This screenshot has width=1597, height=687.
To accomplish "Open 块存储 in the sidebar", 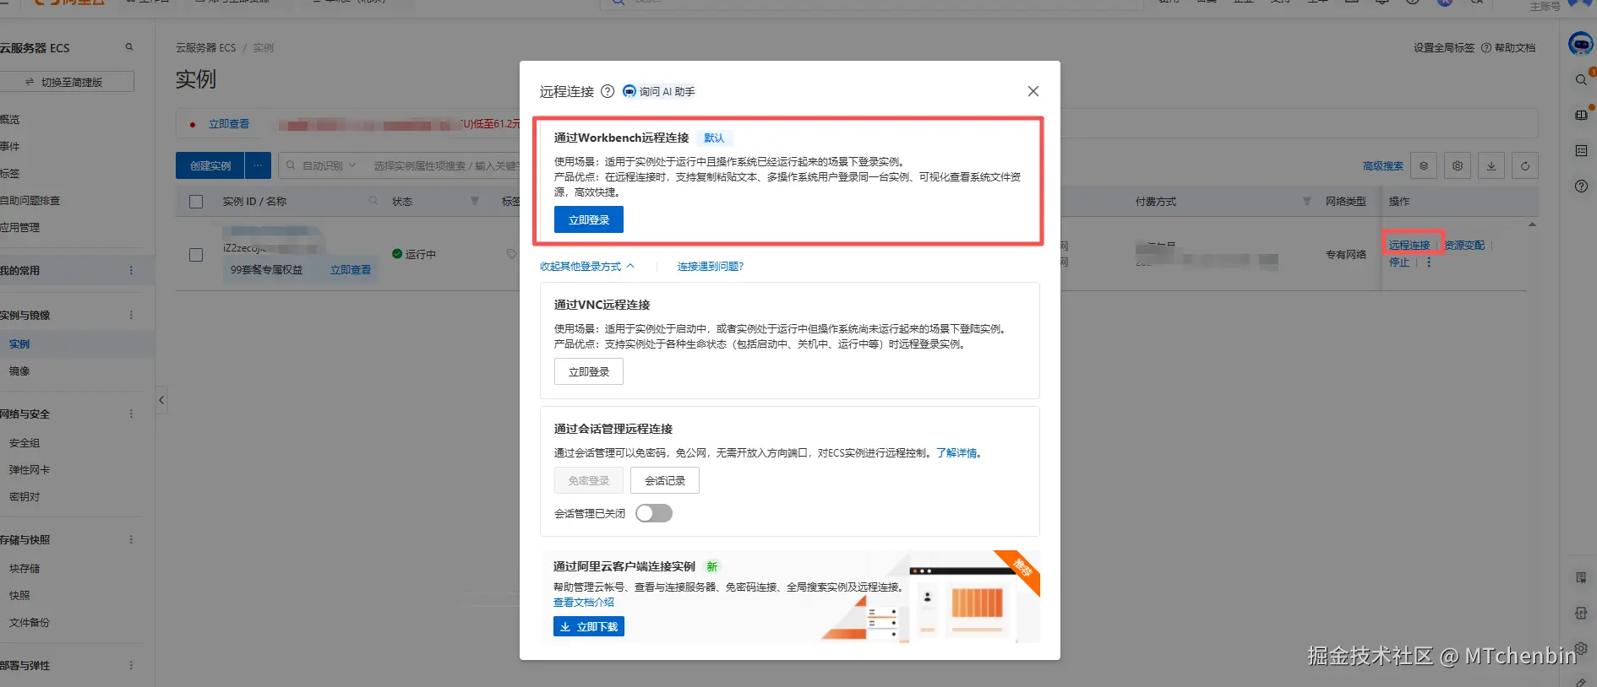I will pos(25,568).
